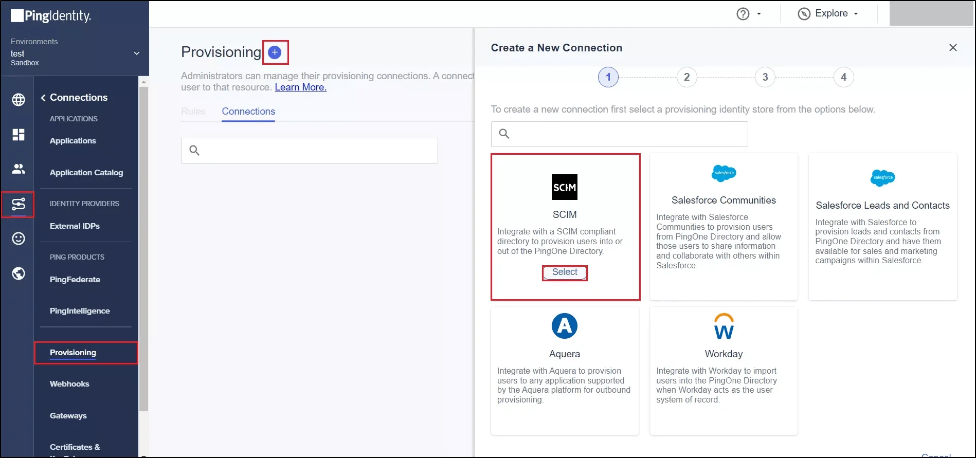Viewport: 976px width, 458px height.
Task: Expand the test environment dropdown
Action: [137, 53]
